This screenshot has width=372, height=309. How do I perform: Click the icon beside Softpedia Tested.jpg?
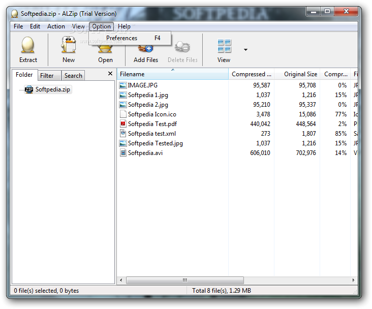(x=123, y=143)
